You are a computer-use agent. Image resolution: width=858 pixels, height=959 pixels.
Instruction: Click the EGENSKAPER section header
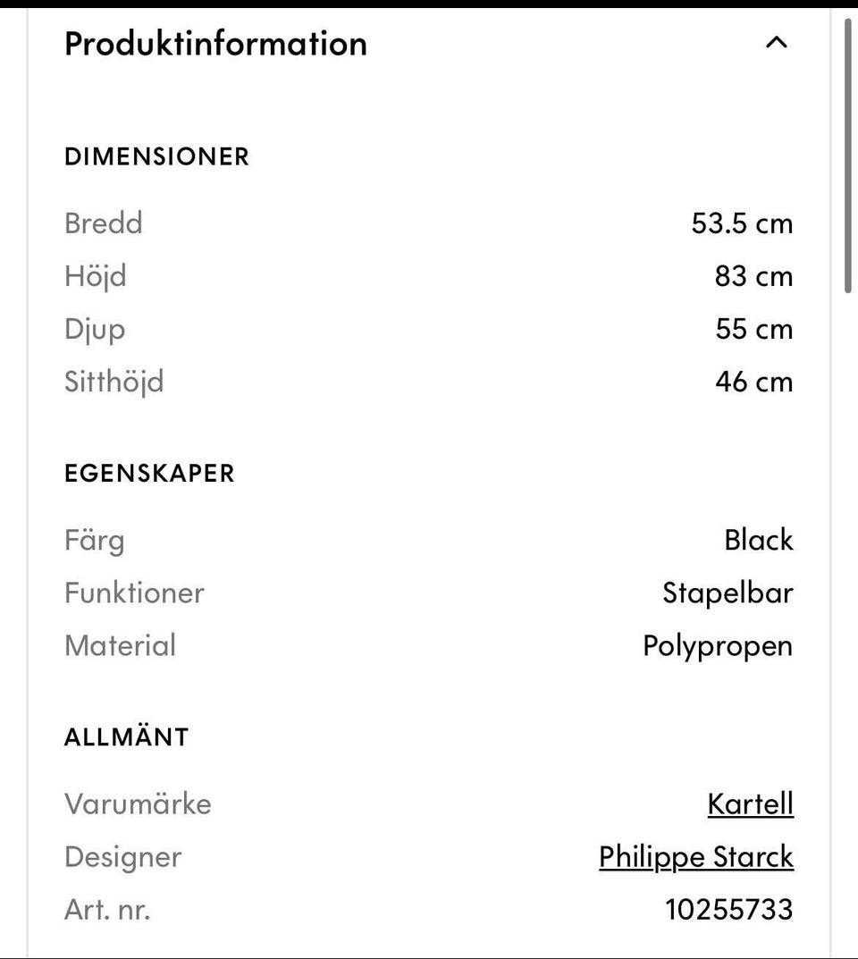pyautogui.click(x=149, y=473)
